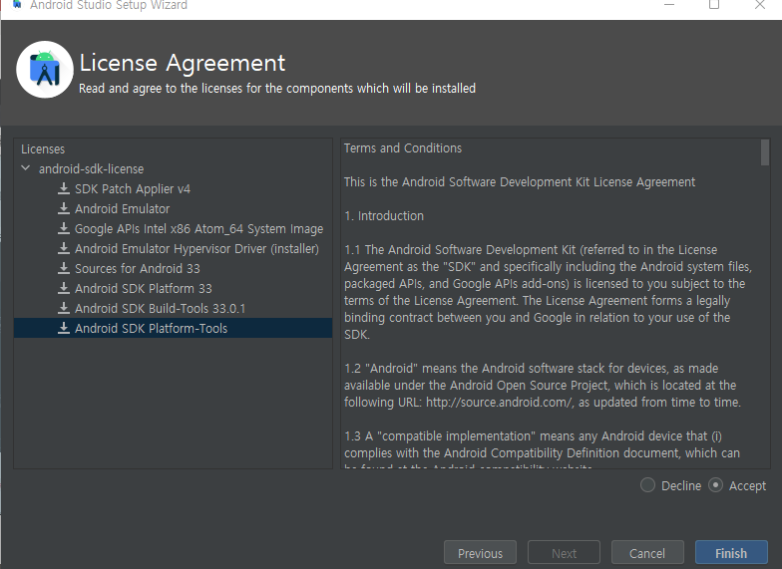The width and height of the screenshot is (782, 569).
Task: Select SDK Patch Applier v4 entry
Action: click(x=173, y=189)
